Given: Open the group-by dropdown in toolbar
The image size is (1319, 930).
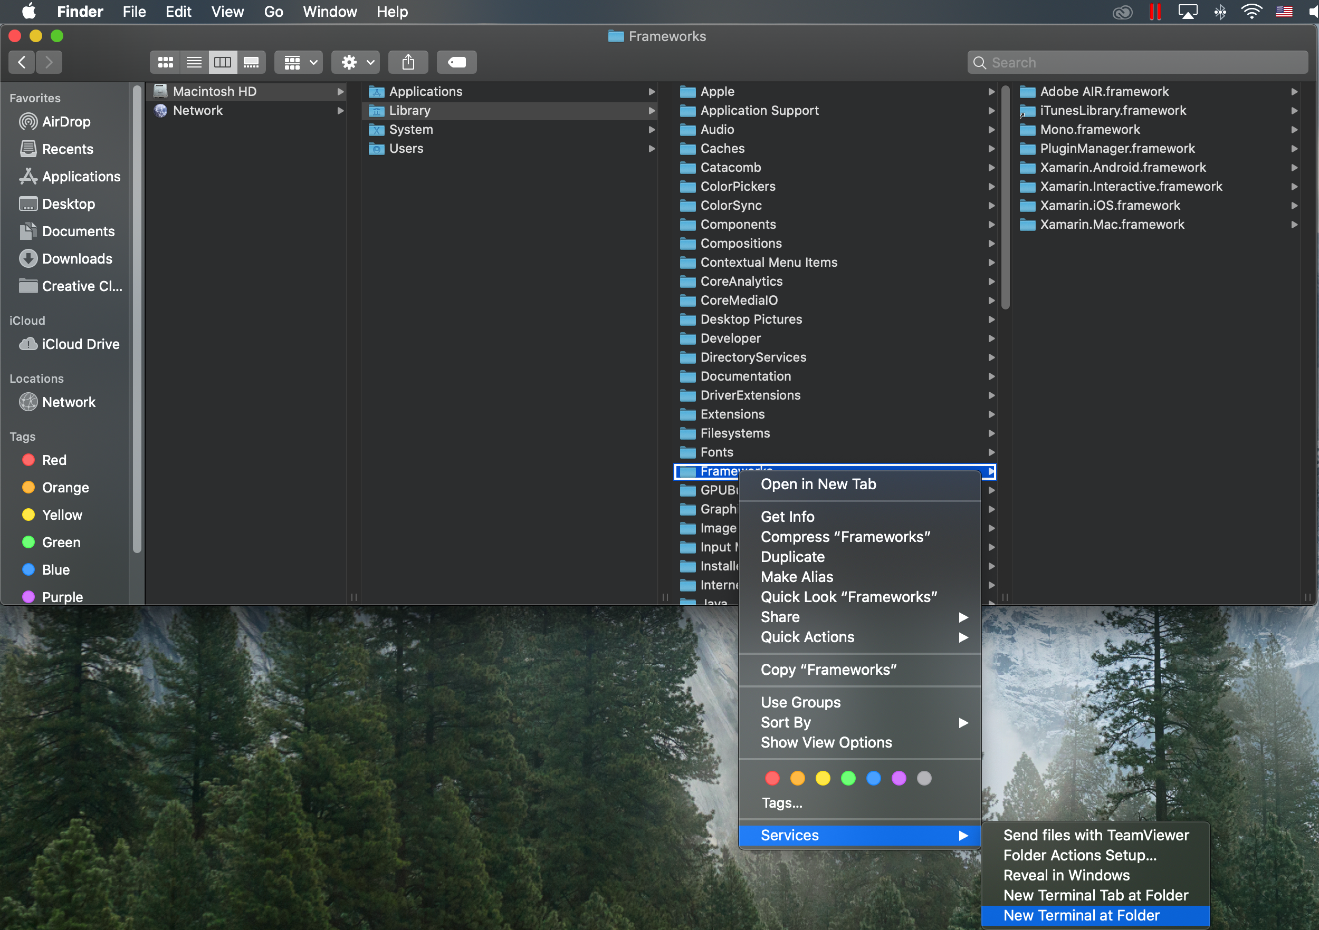Looking at the screenshot, I should click(x=299, y=62).
